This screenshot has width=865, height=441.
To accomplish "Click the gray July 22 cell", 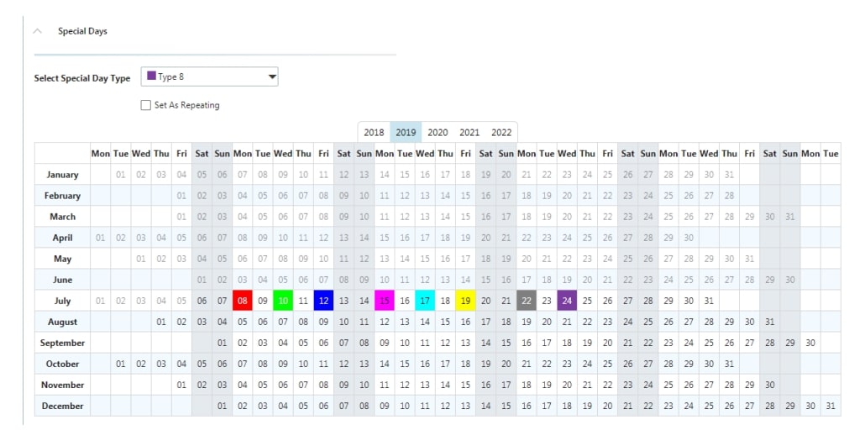I will 527,301.
